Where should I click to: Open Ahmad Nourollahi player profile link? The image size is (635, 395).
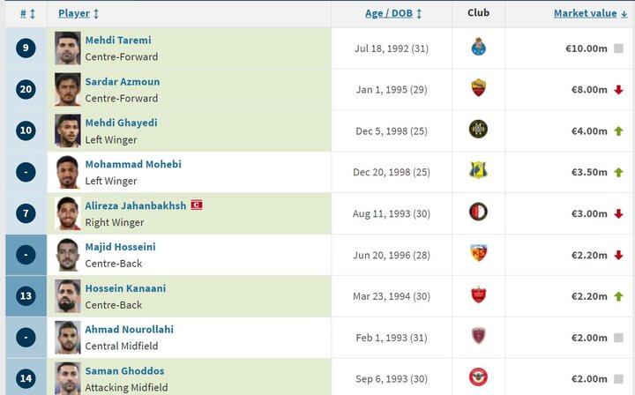pyautogui.click(x=129, y=329)
